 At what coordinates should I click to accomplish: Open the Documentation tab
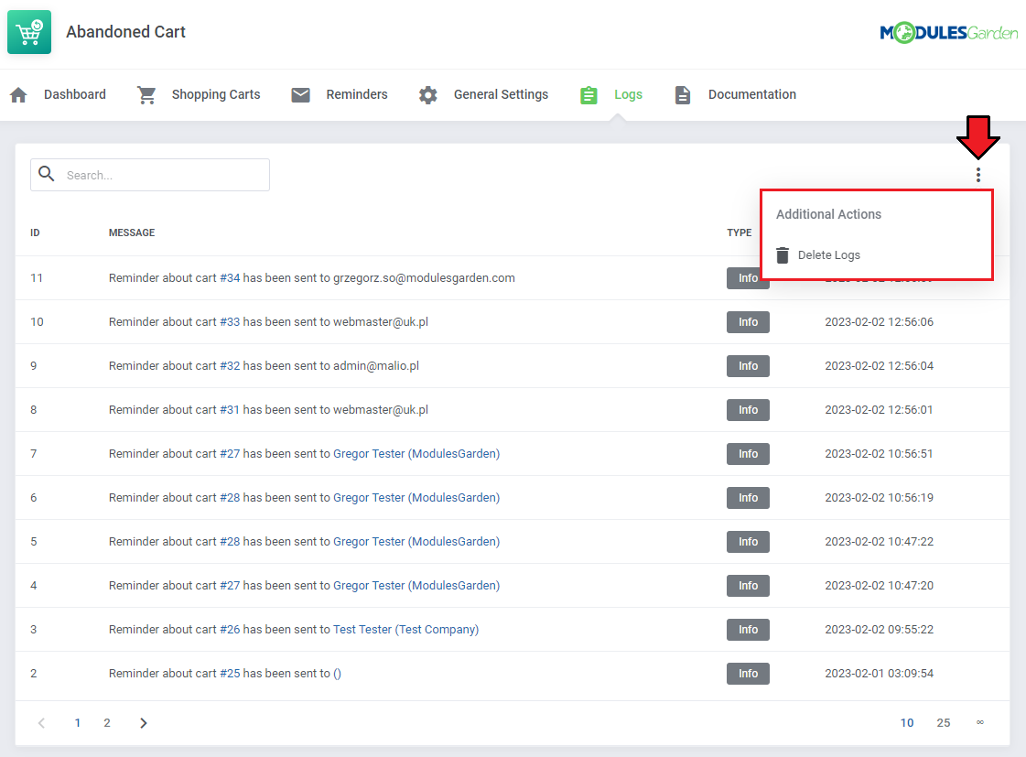tap(751, 94)
